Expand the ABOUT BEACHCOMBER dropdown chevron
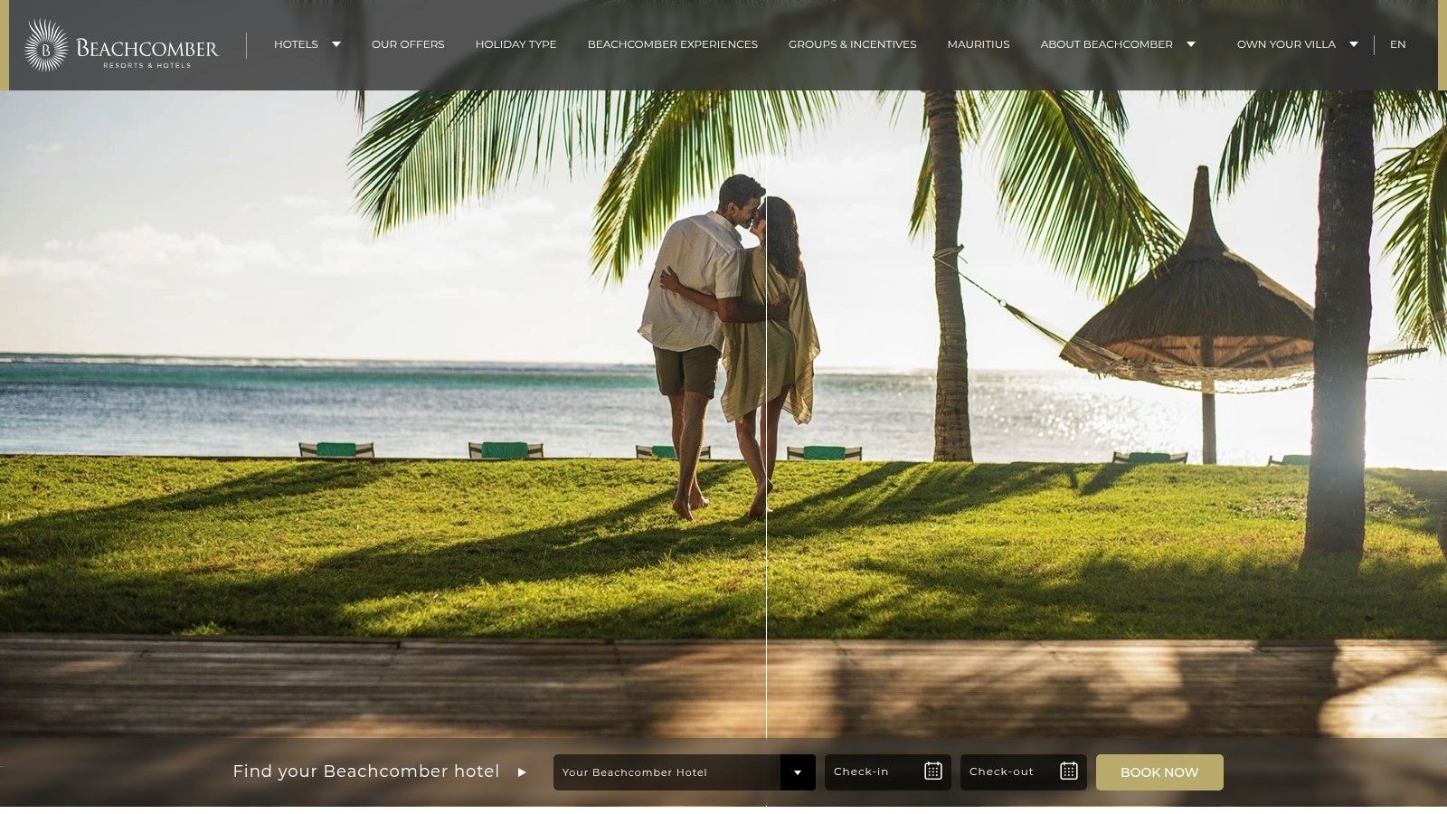 1190,43
